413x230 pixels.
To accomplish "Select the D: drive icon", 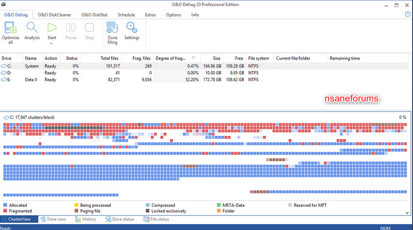I will click(x=4, y=73).
